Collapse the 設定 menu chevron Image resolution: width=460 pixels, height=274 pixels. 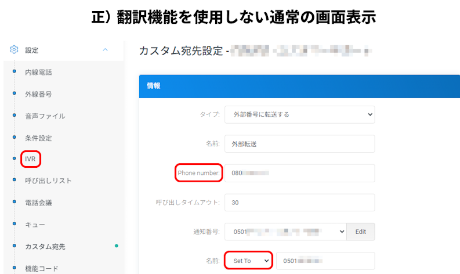[x=105, y=50]
